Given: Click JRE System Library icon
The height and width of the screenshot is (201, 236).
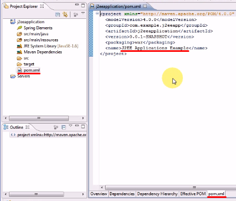Looking at the screenshot, I should [x=19, y=46].
